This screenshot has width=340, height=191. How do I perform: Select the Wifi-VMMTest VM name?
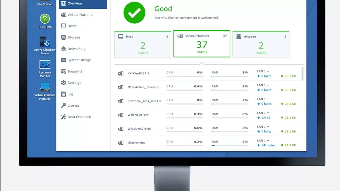point(138,115)
